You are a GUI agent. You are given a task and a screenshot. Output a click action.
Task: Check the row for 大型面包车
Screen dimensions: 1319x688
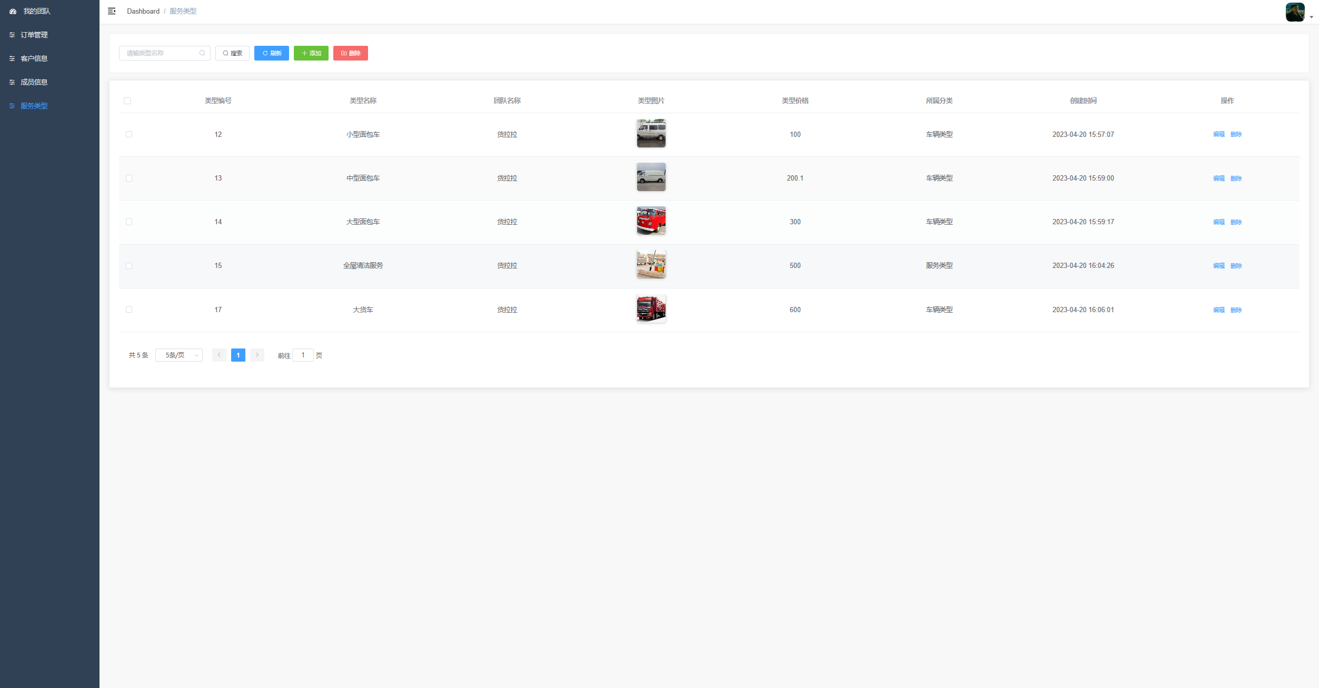[x=129, y=222]
